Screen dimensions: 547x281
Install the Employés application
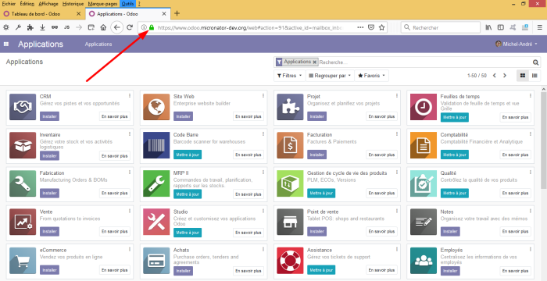(450, 271)
